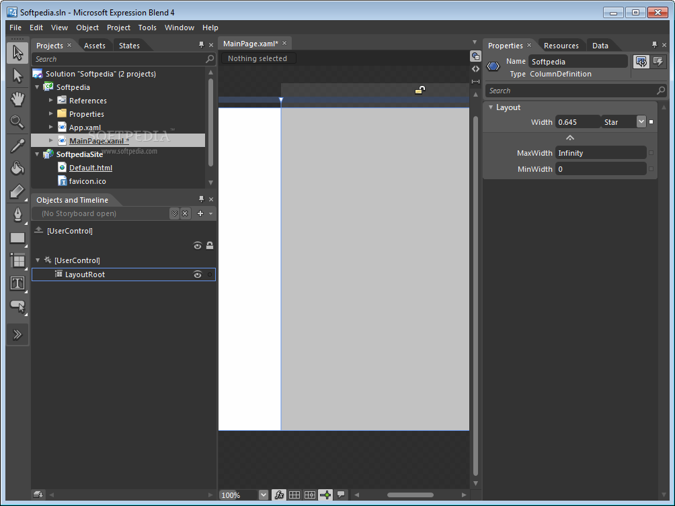The height and width of the screenshot is (506, 675).
Task: Collapse the Layout properties section
Action: pos(491,107)
